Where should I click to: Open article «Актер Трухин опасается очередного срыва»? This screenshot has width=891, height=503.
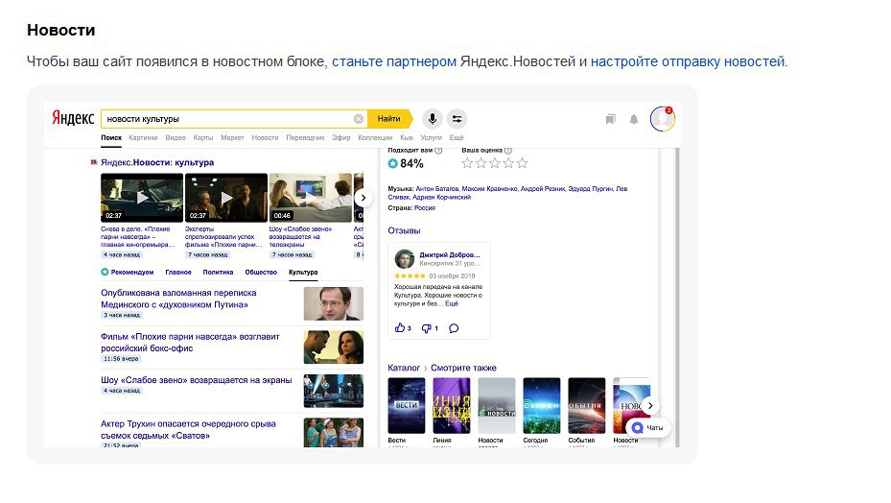pos(188,430)
